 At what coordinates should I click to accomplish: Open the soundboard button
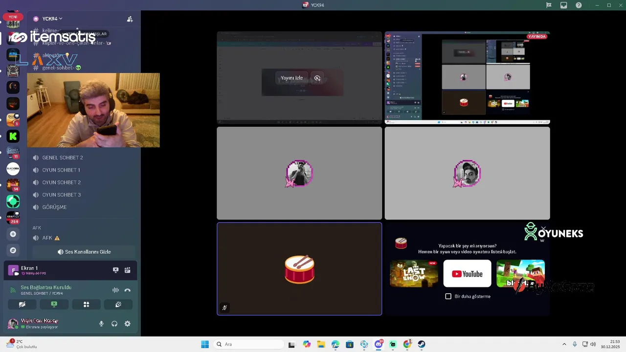coord(118,304)
